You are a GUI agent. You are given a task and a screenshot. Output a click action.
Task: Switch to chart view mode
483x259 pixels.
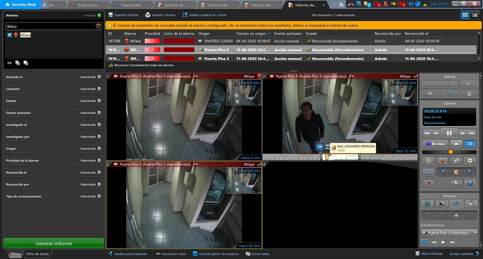point(475,15)
